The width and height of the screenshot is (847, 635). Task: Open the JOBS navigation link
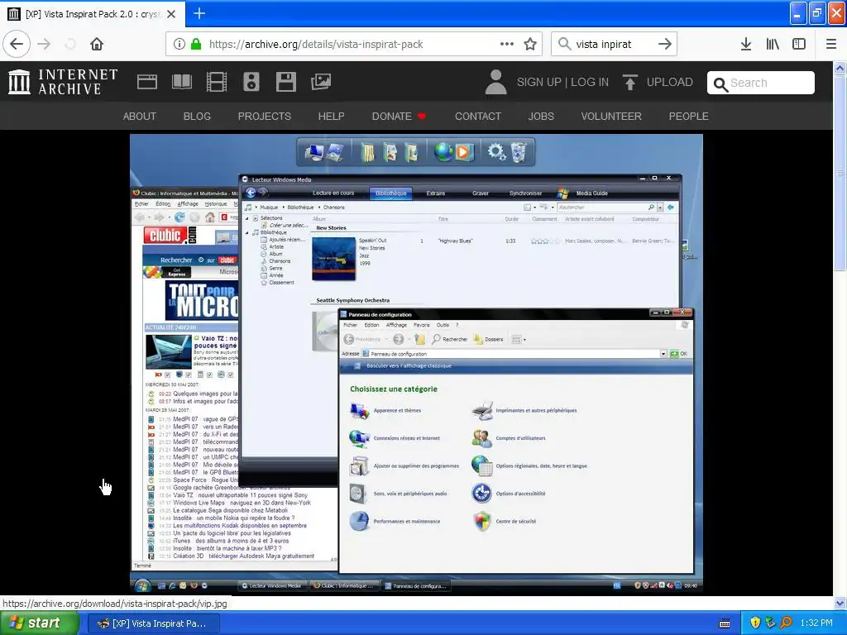pos(541,116)
